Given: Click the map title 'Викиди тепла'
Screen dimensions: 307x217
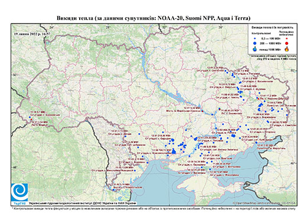Looking at the screenshot, I should [x=75, y=18].
